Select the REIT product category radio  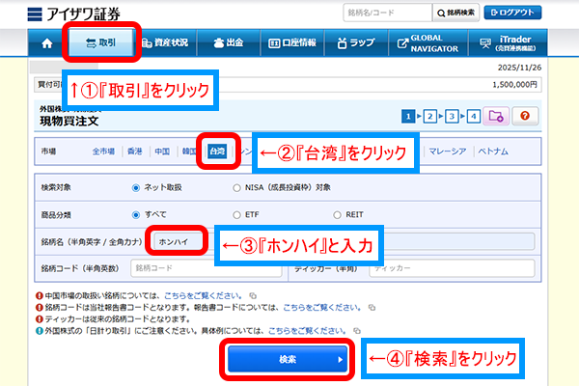click(339, 213)
